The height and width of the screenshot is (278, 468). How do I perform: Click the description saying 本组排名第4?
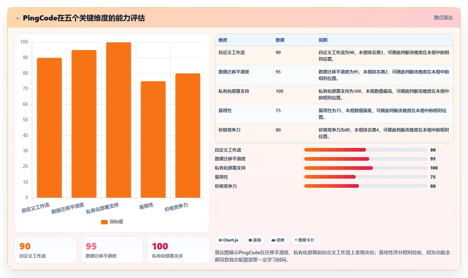(x=384, y=133)
